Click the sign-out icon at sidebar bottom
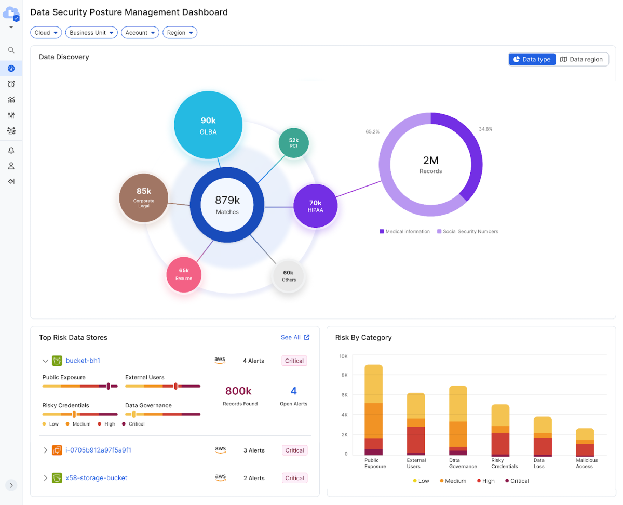 pyautogui.click(x=11, y=181)
